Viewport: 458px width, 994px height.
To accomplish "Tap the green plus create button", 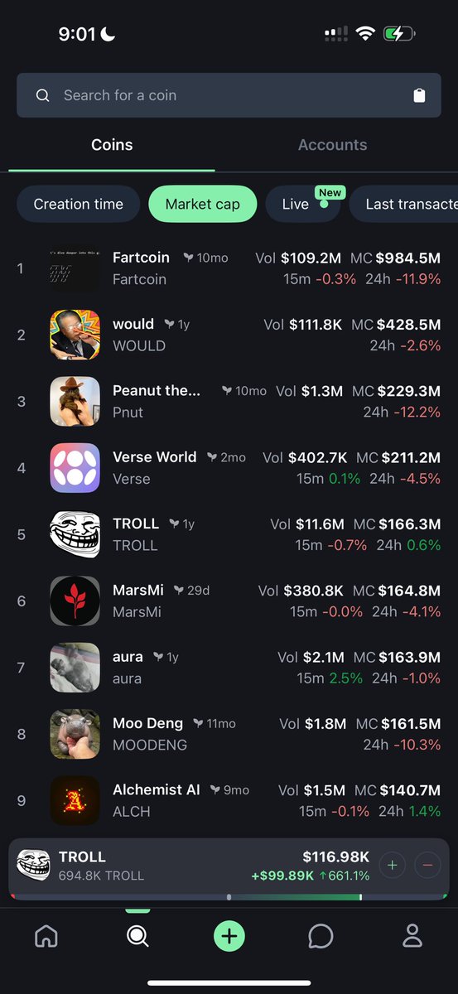I will [229, 936].
